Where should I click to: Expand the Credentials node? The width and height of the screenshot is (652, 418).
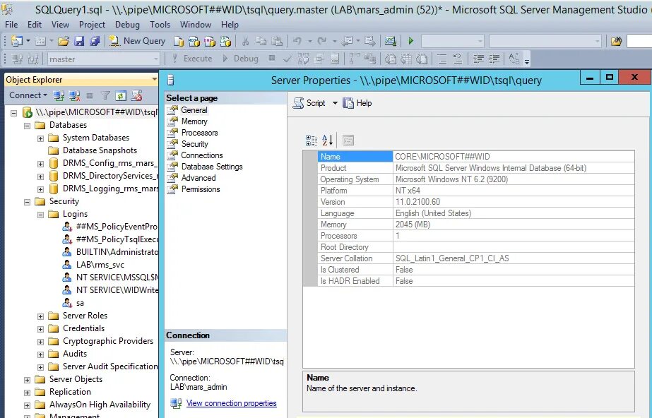tap(40, 329)
